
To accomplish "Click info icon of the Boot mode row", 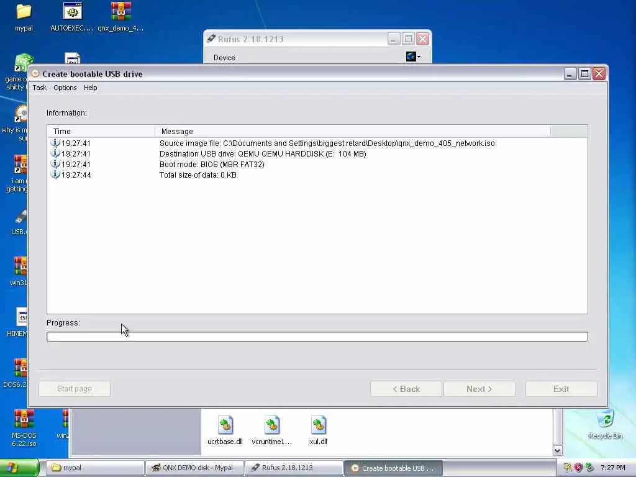I will (x=55, y=164).
